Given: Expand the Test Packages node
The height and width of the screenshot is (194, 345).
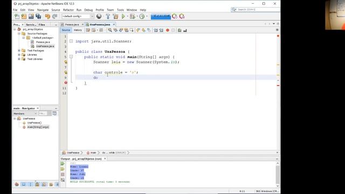Looking at the screenshot, I should (x=19, y=51).
